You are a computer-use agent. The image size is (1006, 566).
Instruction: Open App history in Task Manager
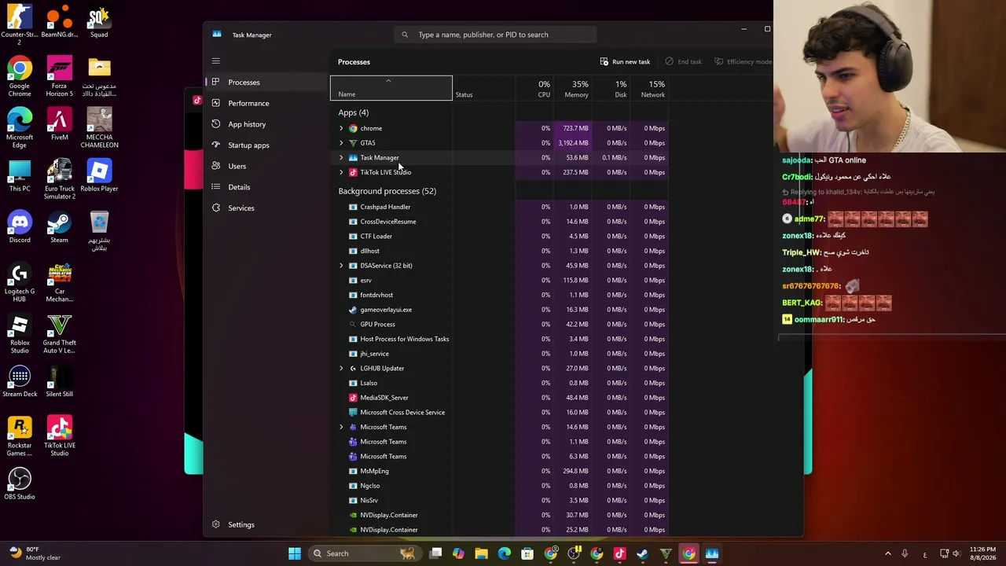click(x=266, y=124)
